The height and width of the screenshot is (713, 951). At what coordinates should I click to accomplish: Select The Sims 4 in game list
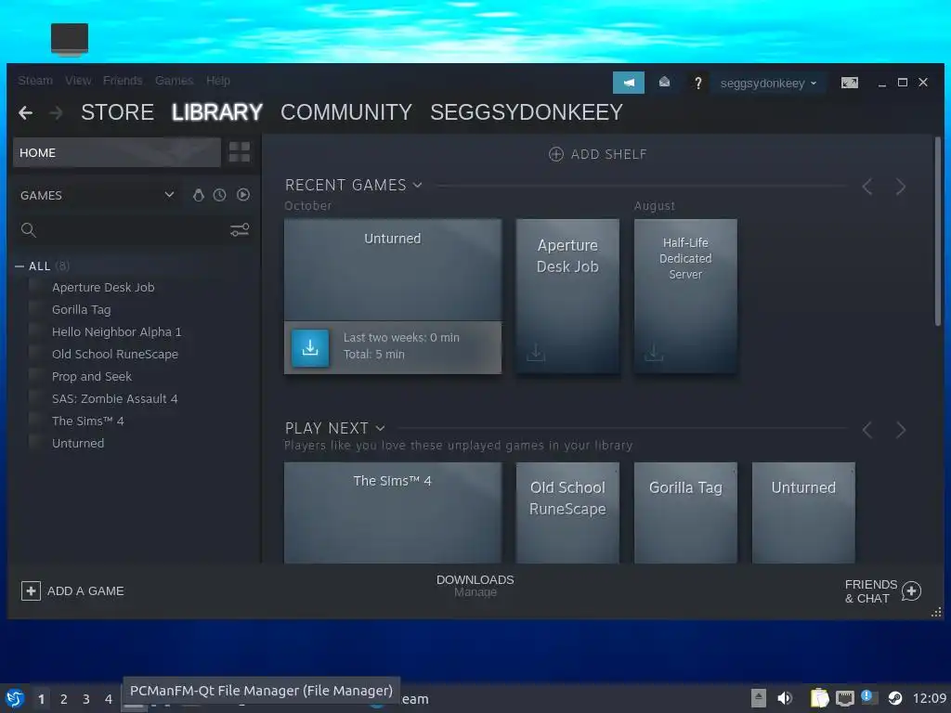[x=88, y=421]
